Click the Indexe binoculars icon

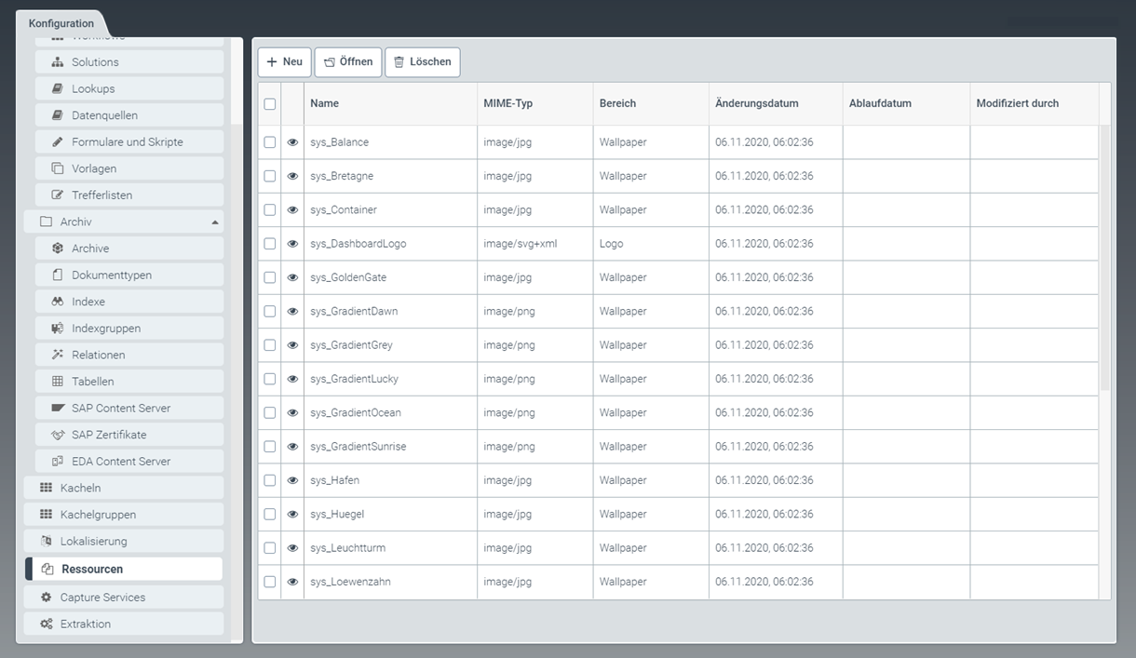(58, 302)
